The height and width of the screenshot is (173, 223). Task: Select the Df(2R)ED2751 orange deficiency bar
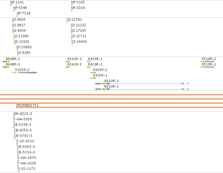(119, 107)
